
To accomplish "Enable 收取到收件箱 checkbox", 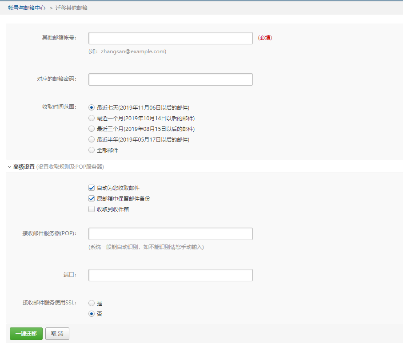I will (x=92, y=209).
